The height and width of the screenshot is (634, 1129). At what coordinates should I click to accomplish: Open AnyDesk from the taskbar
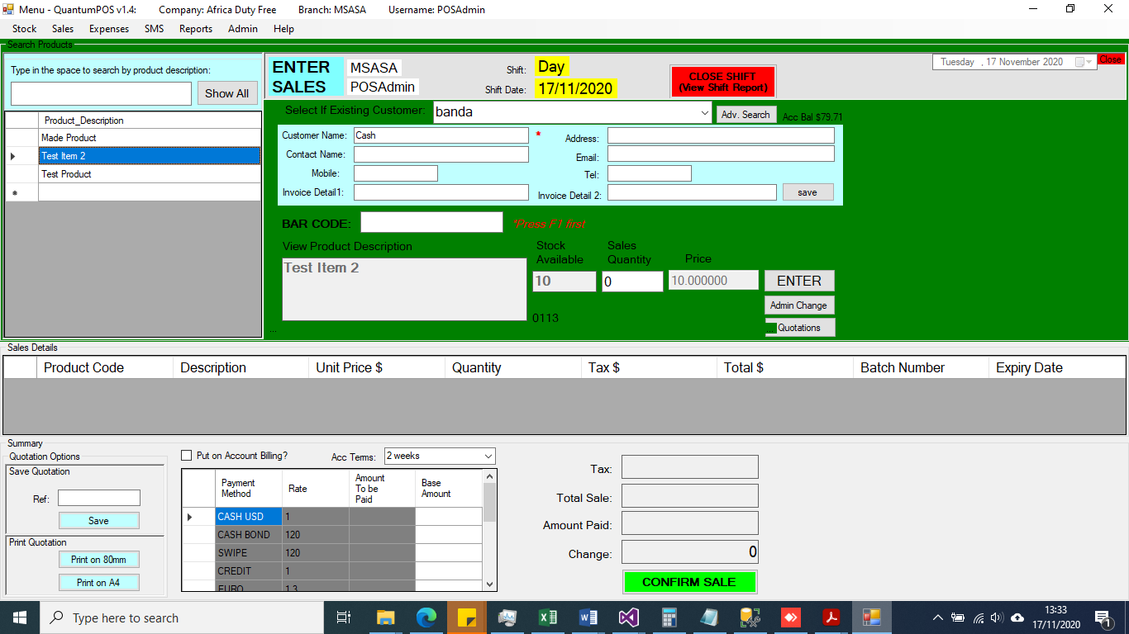(790, 617)
